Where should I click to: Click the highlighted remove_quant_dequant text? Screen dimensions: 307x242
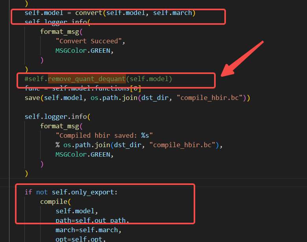tap(87, 79)
